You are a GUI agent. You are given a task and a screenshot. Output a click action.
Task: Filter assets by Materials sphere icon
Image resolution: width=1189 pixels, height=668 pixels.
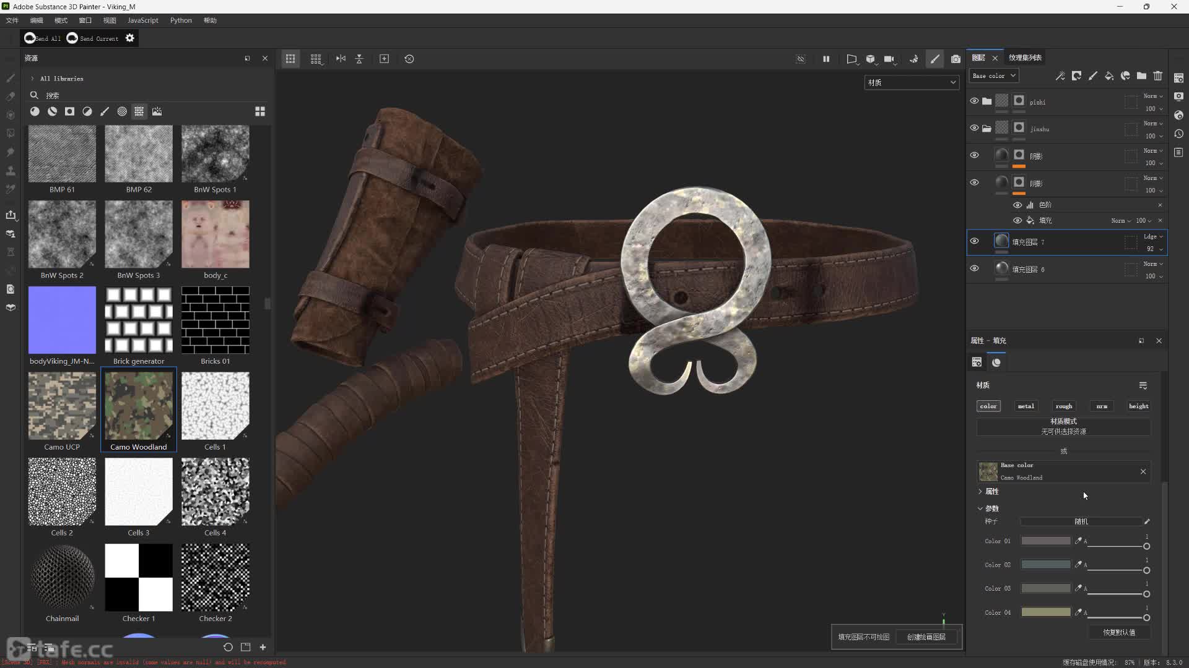point(35,111)
